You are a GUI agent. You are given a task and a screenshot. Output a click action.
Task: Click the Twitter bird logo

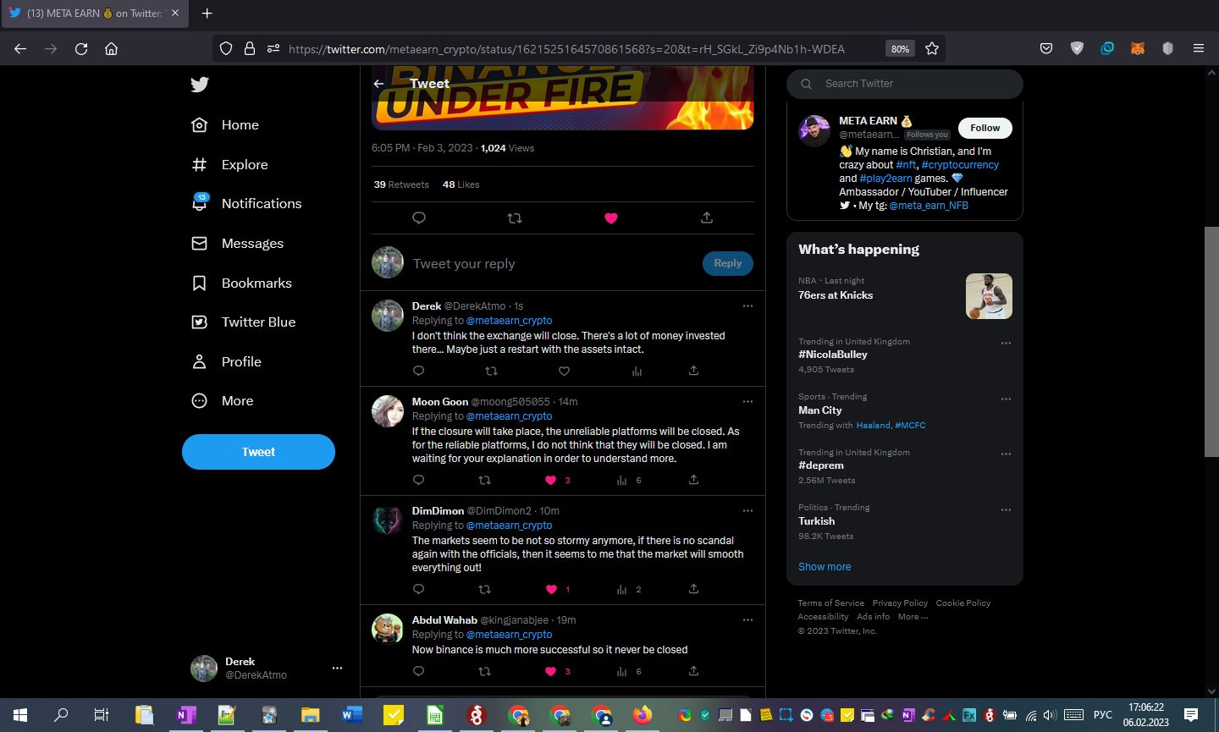[x=200, y=84]
